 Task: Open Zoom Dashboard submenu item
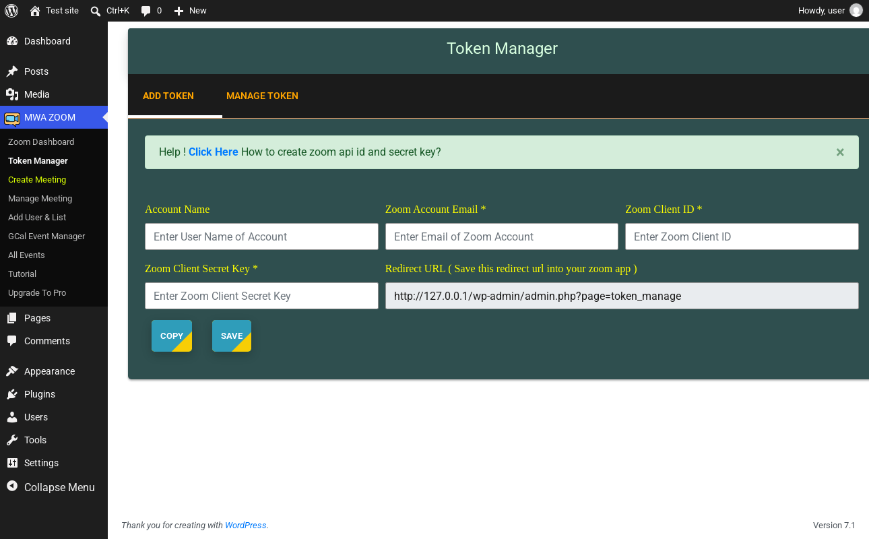(x=41, y=142)
